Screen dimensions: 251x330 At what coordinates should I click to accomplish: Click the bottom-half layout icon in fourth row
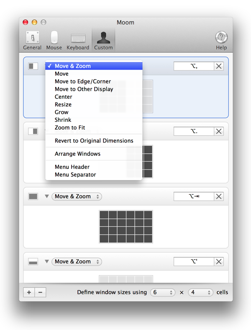click(33, 262)
